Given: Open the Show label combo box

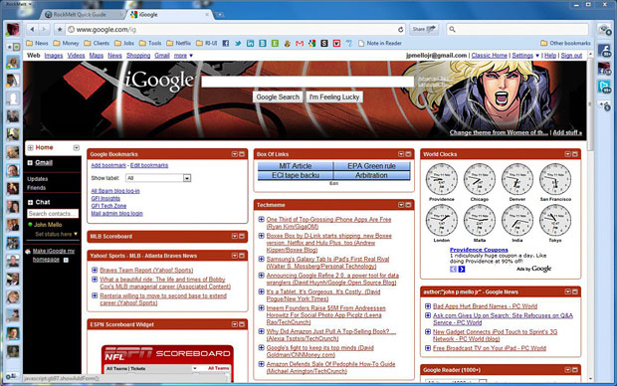Looking at the screenshot, I should tap(158, 178).
